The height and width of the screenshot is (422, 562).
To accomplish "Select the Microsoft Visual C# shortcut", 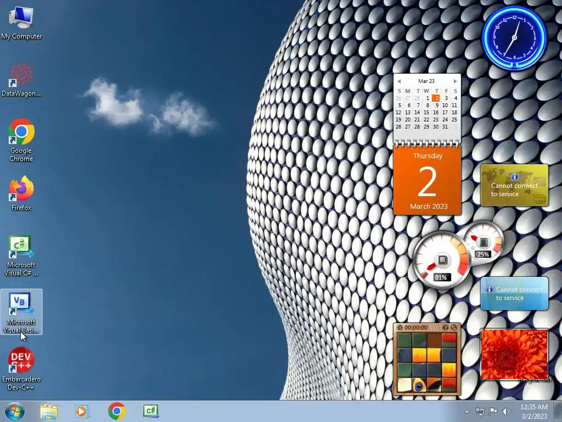I will coord(21,256).
